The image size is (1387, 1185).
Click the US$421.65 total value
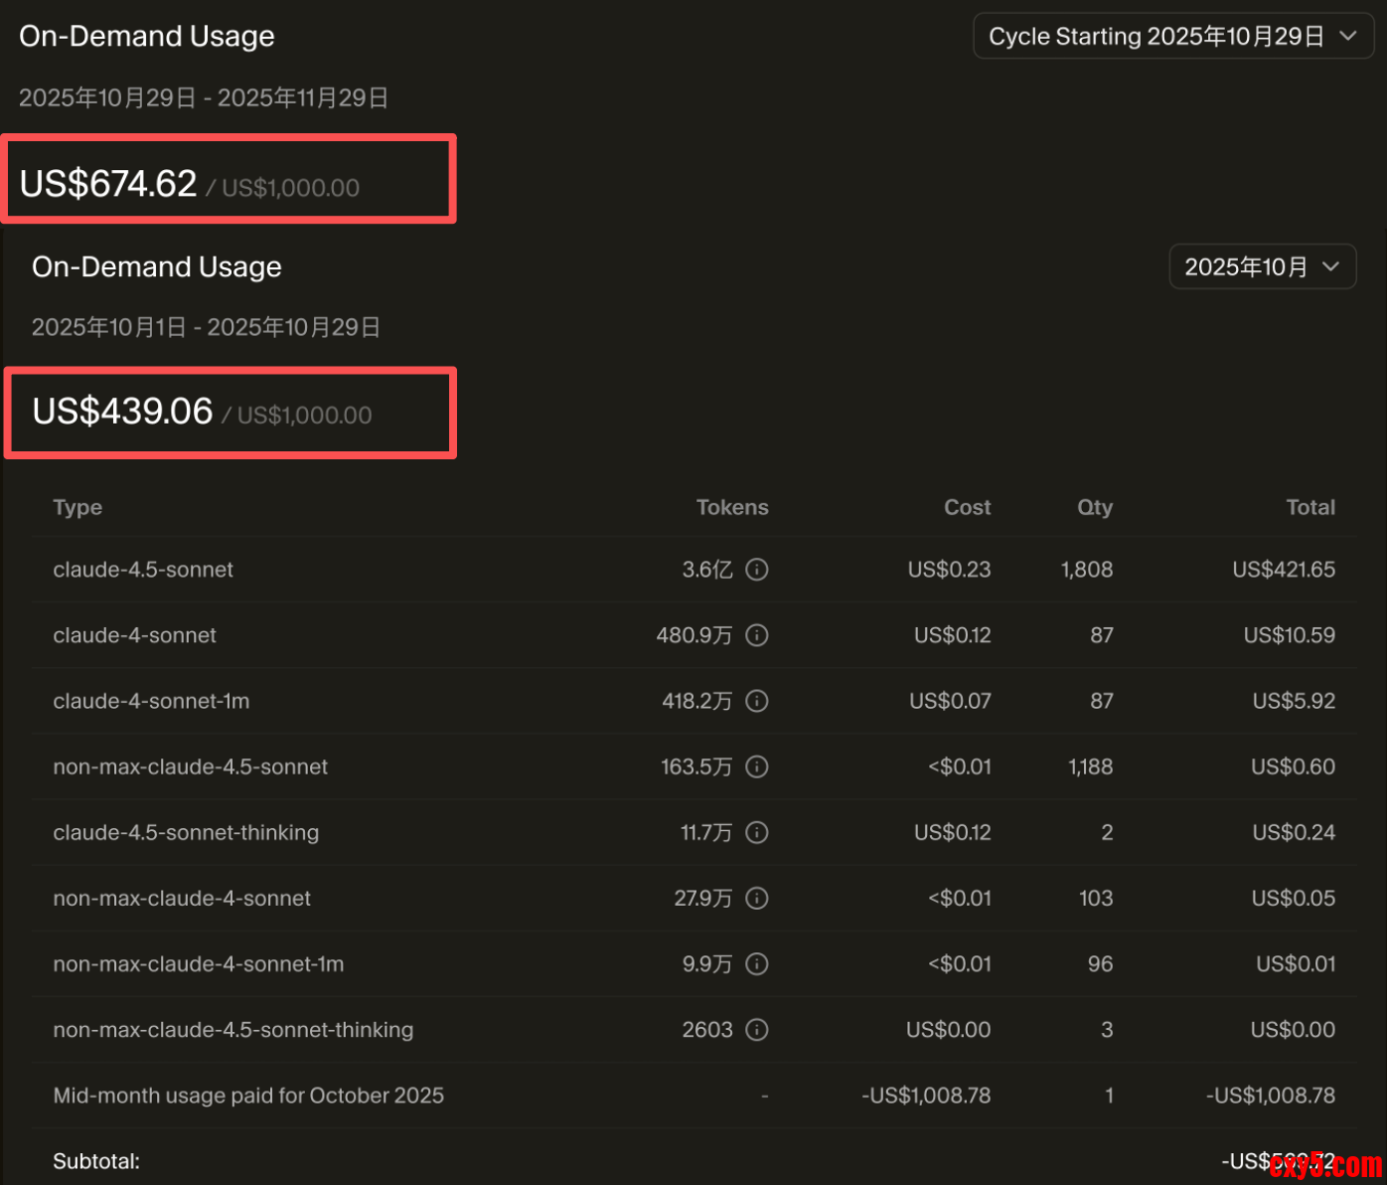pos(1284,570)
